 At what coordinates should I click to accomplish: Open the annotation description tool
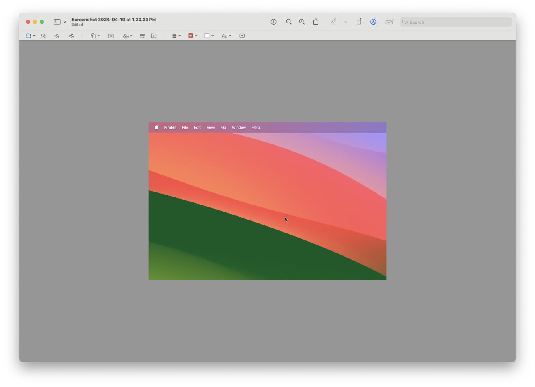(x=242, y=36)
